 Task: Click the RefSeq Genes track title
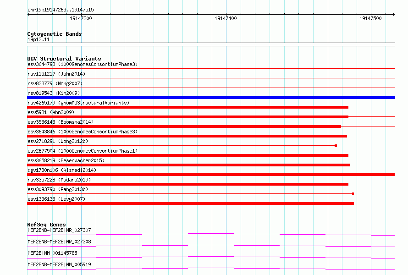pyautogui.click(x=46, y=225)
